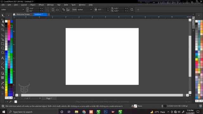This screenshot has height=114, width=203.
Task: Click the vertical scrollbar up arrow
Action: coord(190,20)
